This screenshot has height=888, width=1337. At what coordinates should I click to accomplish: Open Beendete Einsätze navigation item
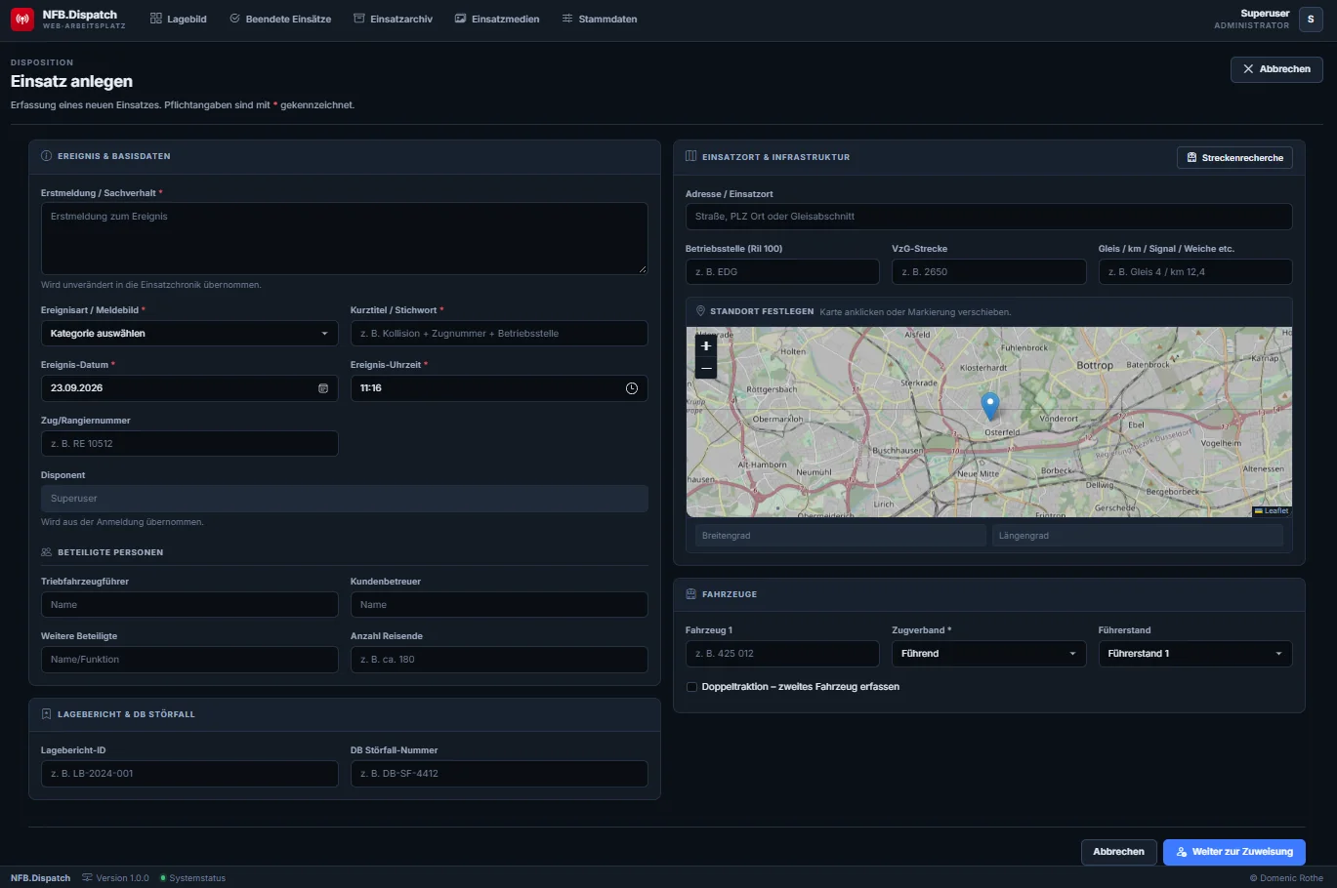tap(280, 20)
